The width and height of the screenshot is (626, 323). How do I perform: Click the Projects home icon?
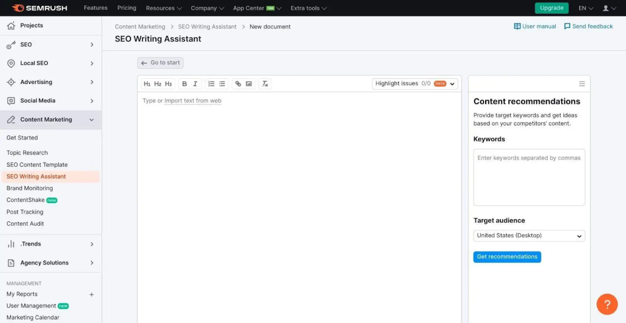click(x=11, y=25)
